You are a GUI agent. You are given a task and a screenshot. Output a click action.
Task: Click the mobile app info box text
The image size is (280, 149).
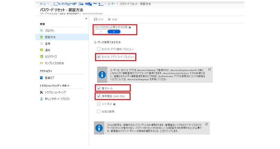158,75
